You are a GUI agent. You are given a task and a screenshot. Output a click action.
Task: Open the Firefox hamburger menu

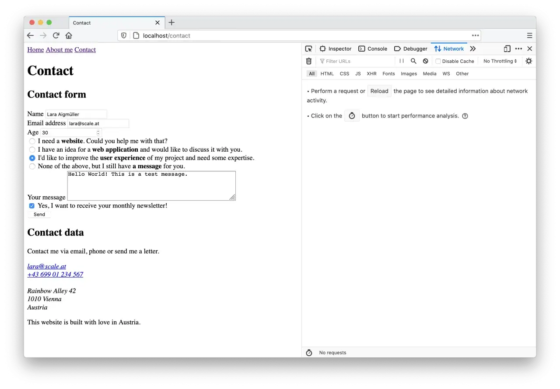click(529, 35)
